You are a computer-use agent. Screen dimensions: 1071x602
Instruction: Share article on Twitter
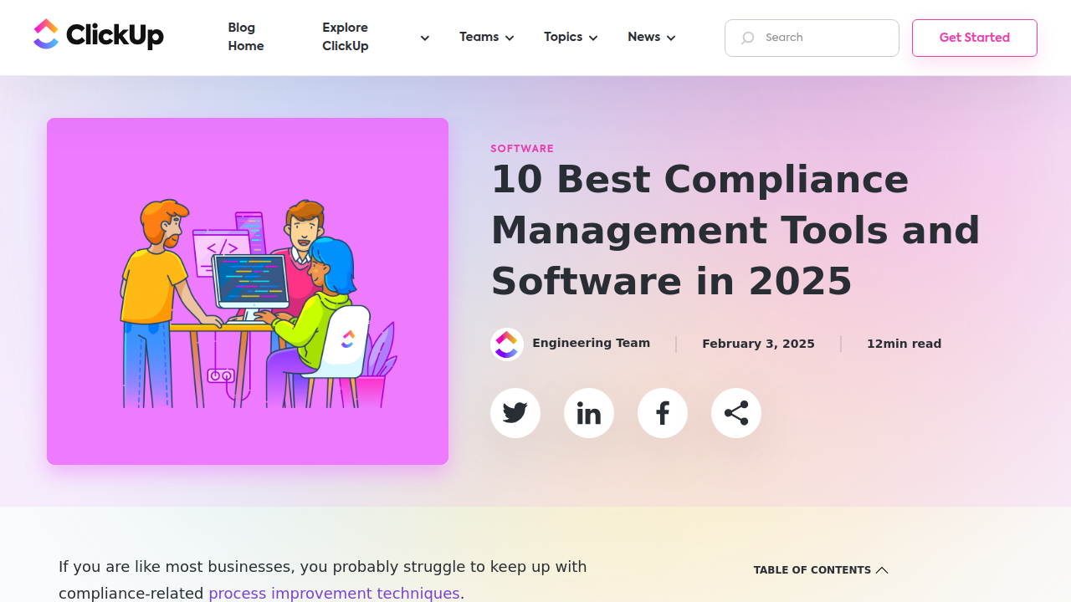click(x=515, y=413)
